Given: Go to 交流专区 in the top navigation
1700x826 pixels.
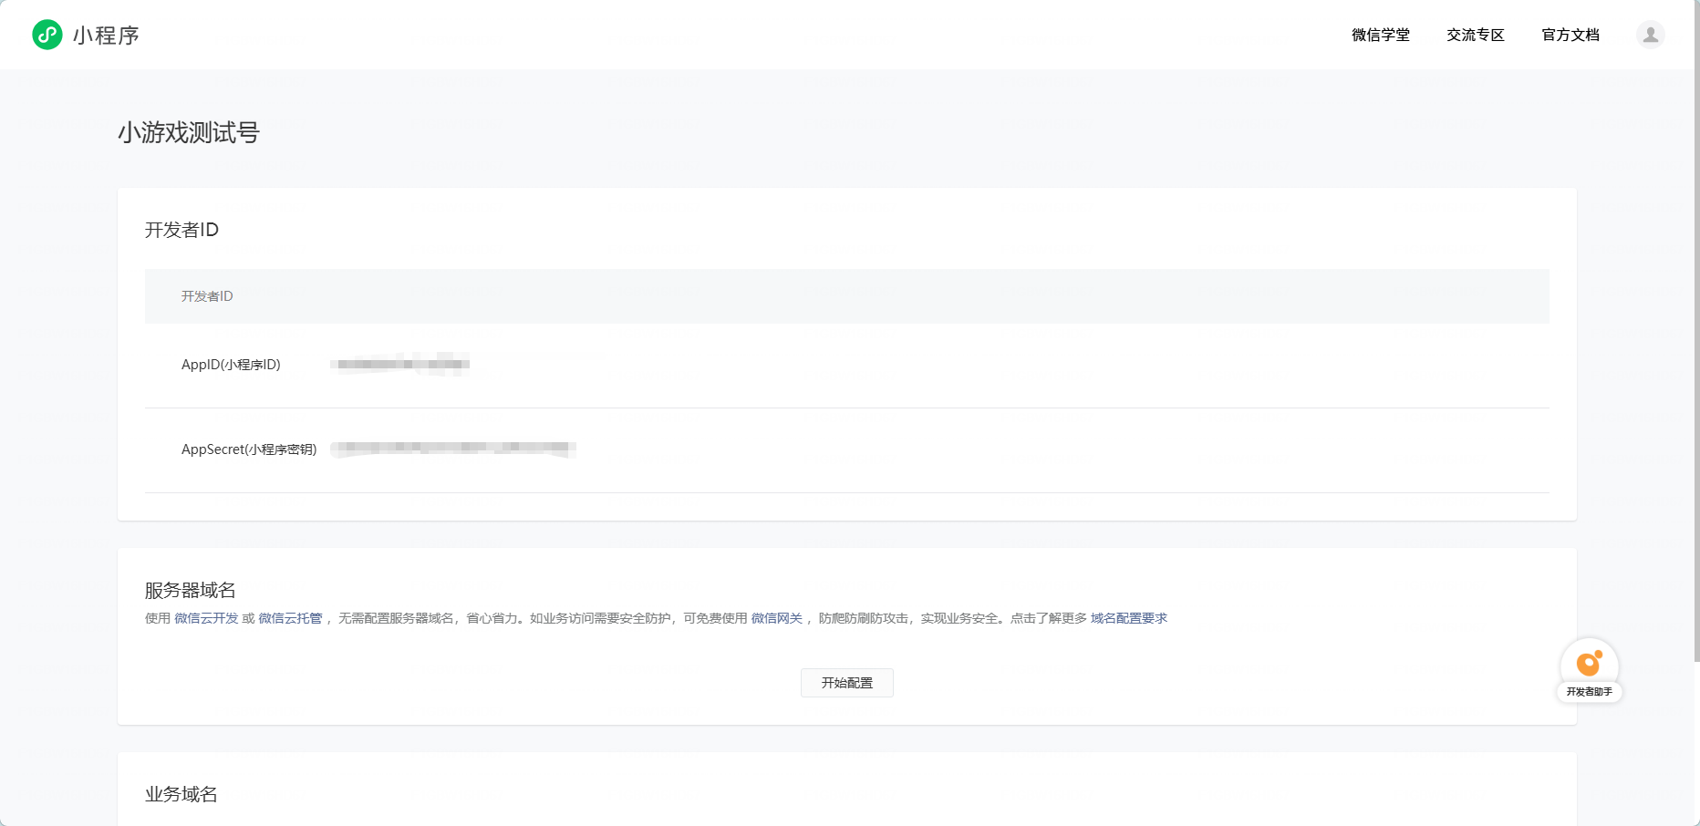Looking at the screenshot, I should (x=1476, y=35).
